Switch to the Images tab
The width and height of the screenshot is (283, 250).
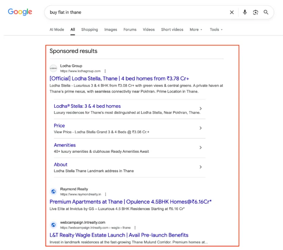pyautogui.click(x=111, y=29)
